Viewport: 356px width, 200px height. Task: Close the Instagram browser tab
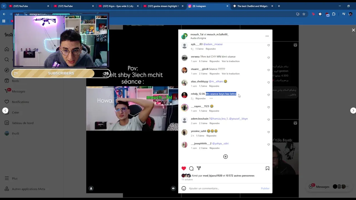tap(227, 6)
